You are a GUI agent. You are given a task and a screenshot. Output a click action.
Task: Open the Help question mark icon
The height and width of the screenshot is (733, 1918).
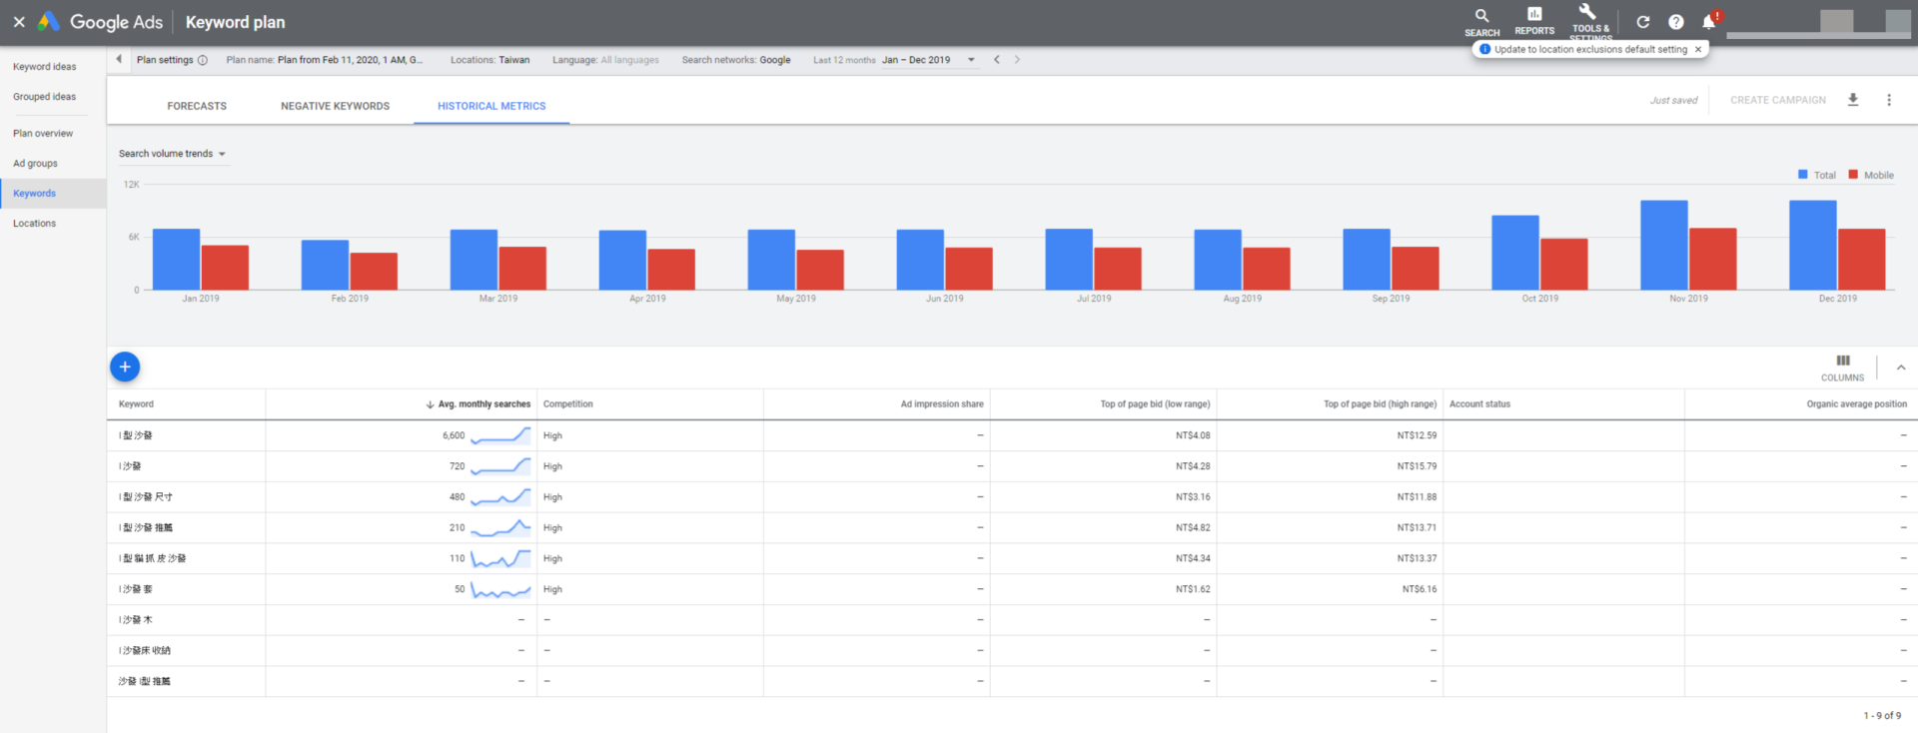point(1676,22)
